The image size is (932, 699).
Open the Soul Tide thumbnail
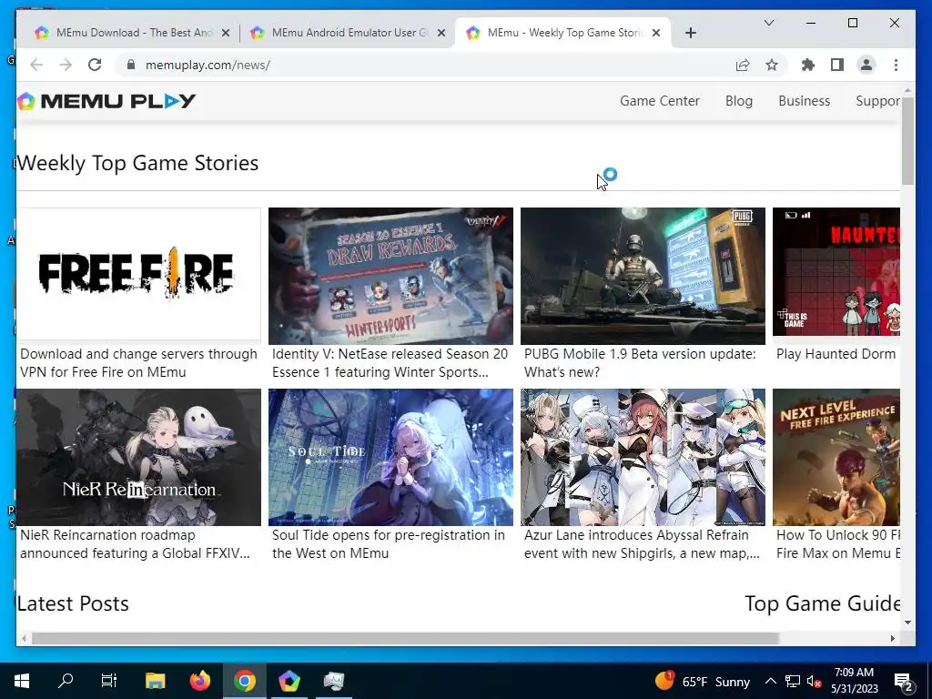pos(390,457)
